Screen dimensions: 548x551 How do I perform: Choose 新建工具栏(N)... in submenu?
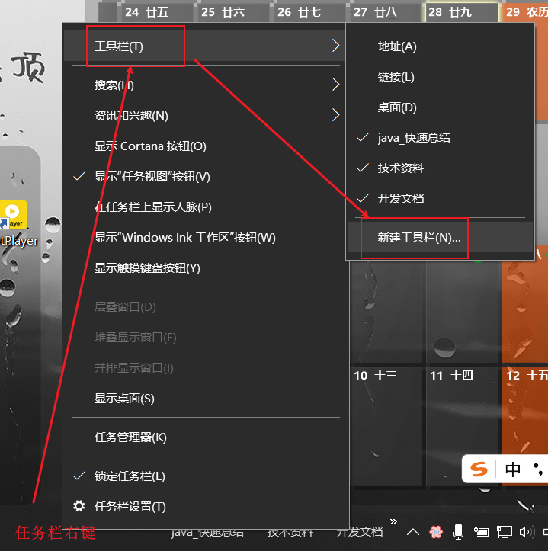[x=419, y=237]
